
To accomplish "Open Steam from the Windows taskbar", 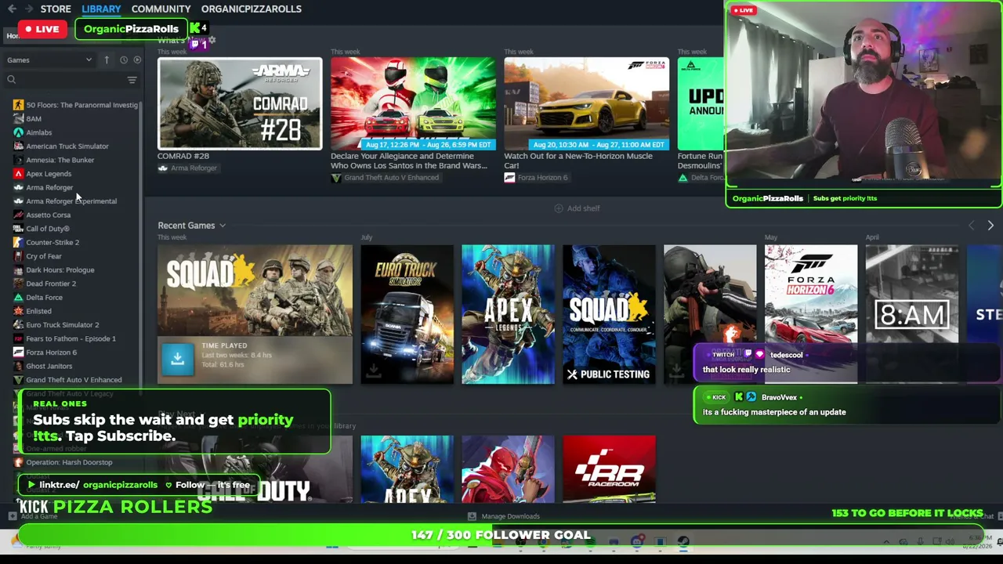I will click(683, 541).
